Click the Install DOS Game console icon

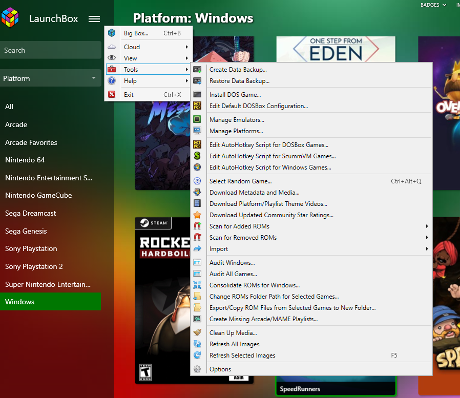pyautogui.click(x=197, y=94)
